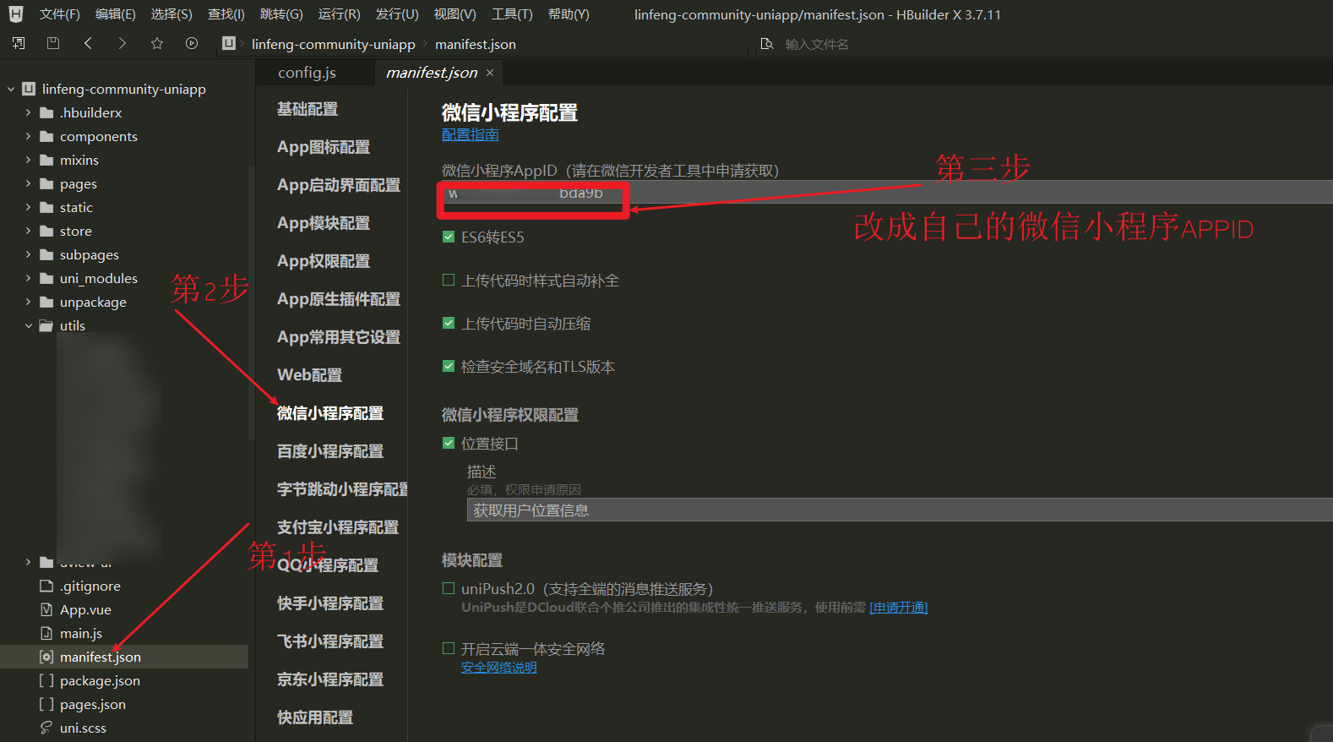Open the 发行(U) menu
Viewport: 1333px width, 742px height.
tap(397, 14)
